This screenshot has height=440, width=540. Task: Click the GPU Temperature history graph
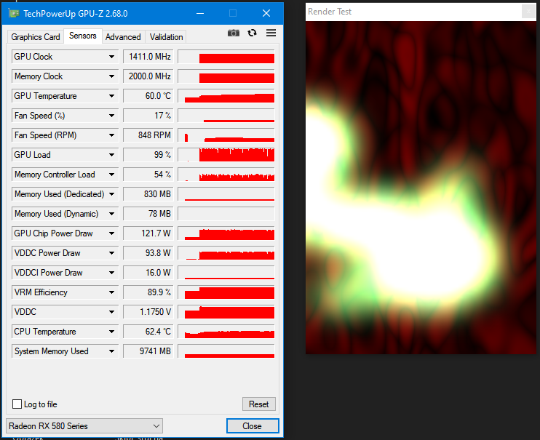pos(226,96)
